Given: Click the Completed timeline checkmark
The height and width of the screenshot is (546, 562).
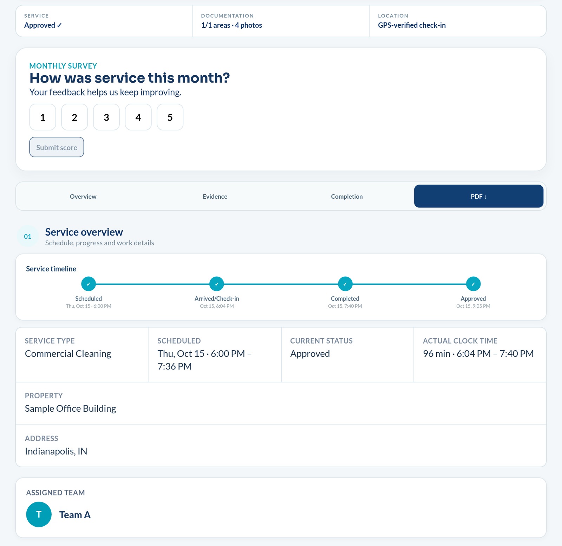Looking at the screenshot, I should [345, 284].
